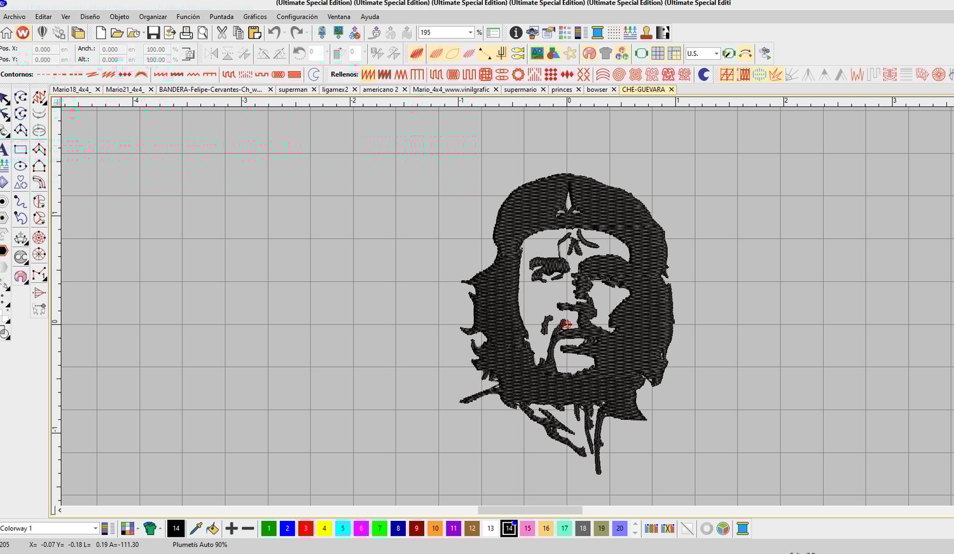Undo the last action
Image resolution: width=954 pixels, height=554 pixels.
coord(273,32)
